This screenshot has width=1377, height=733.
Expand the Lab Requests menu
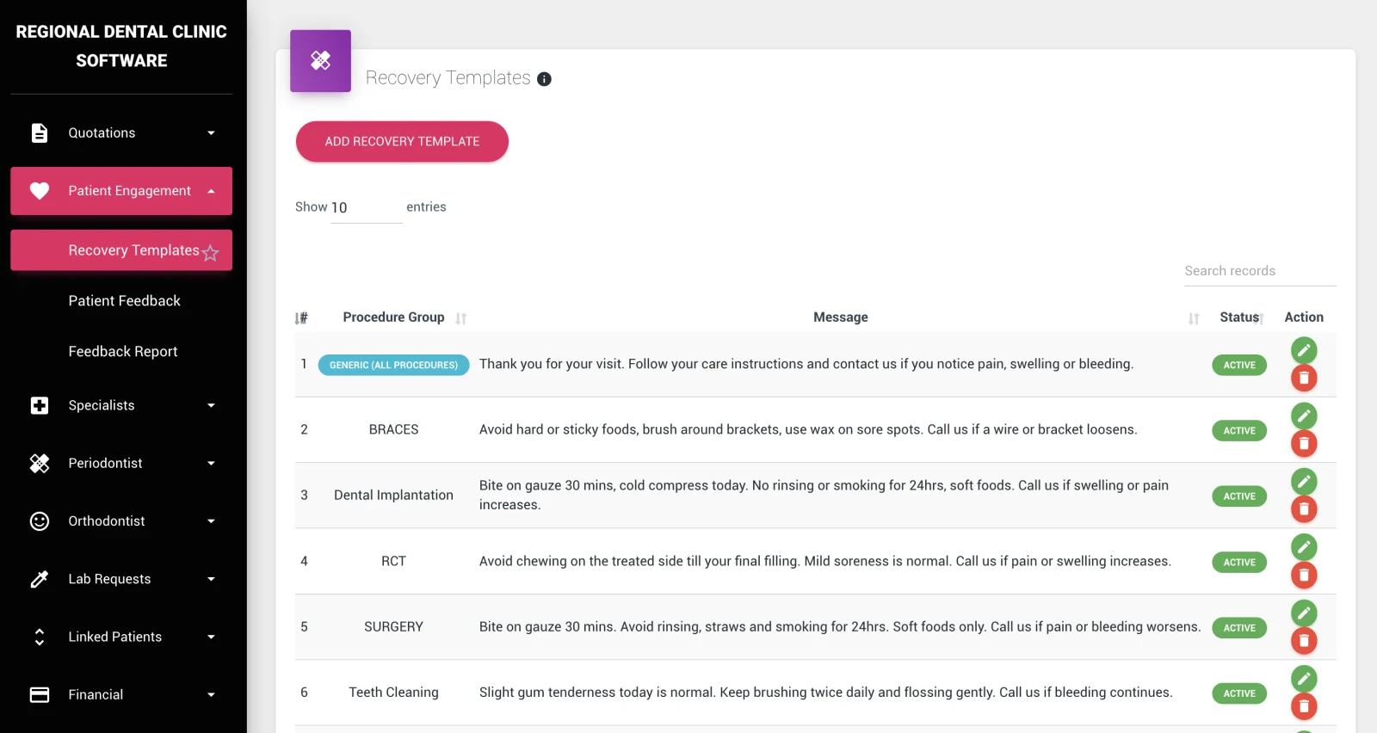click(121, 579)
